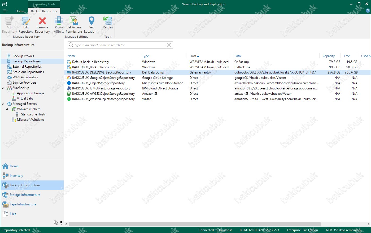The image size is (371, 233).
Task: Open the main hamburger menu
Action: (x=5, y=11)
